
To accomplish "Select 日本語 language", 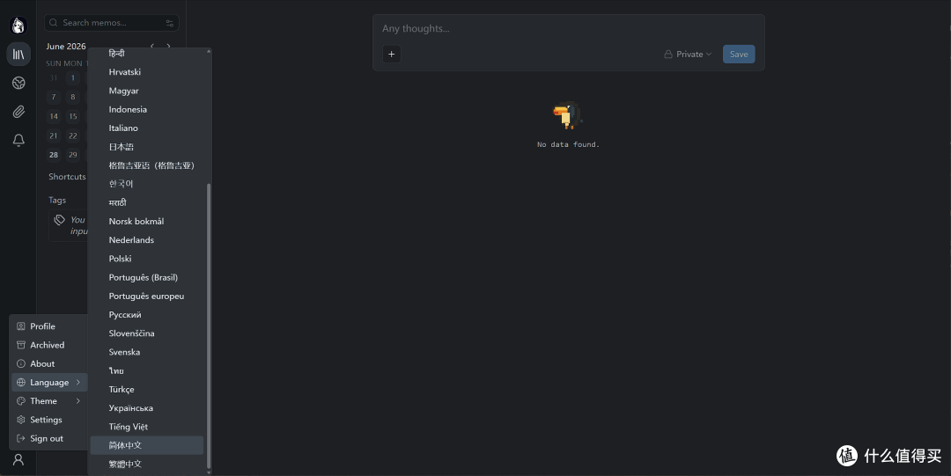I will [147, 147].
